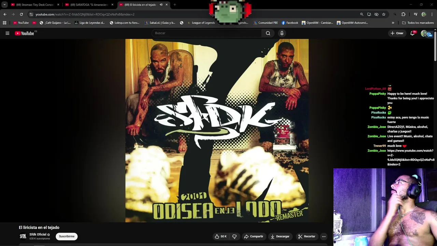Open Café Quijano bookmark
Image resolution: width=437 pixels, height=246 pixels.
[55, 23]
